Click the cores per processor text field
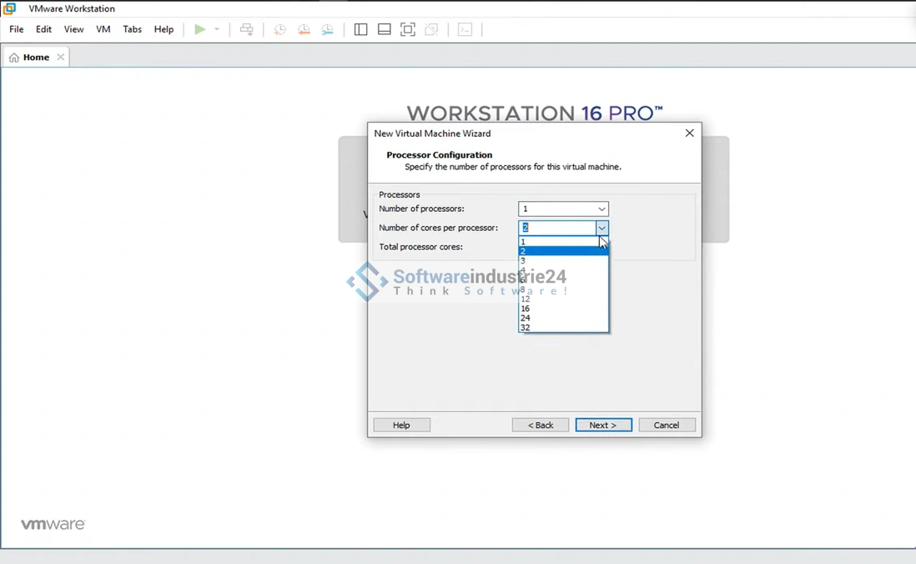 [x=557, y=228]
